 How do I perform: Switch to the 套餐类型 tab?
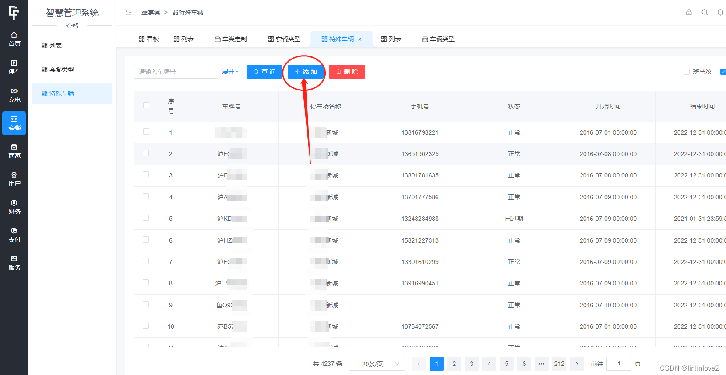(284, 39)
